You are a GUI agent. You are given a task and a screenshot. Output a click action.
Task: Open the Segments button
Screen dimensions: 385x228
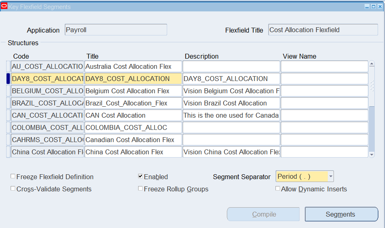coord(341,214)
